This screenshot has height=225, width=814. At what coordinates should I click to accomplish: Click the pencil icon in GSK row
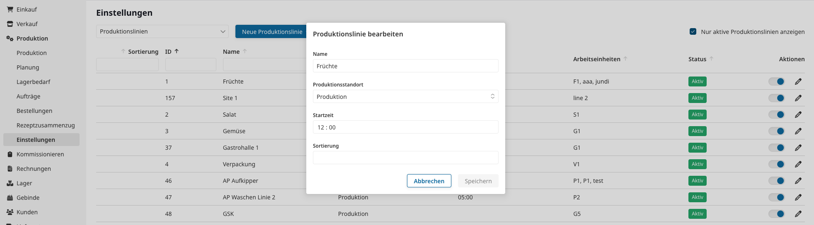coord(798,214)
